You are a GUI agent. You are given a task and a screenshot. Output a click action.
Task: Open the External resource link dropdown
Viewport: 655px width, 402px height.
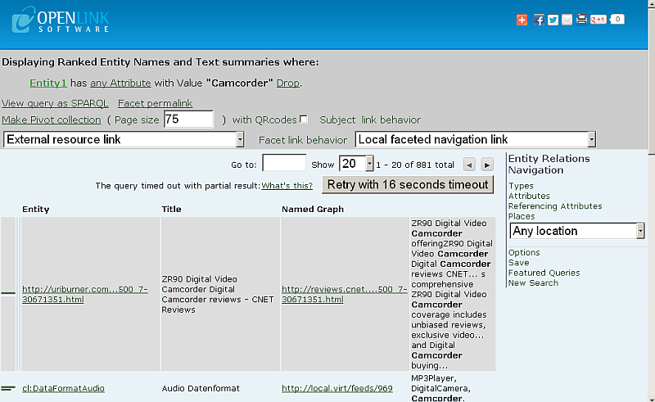tap(124, 139)
